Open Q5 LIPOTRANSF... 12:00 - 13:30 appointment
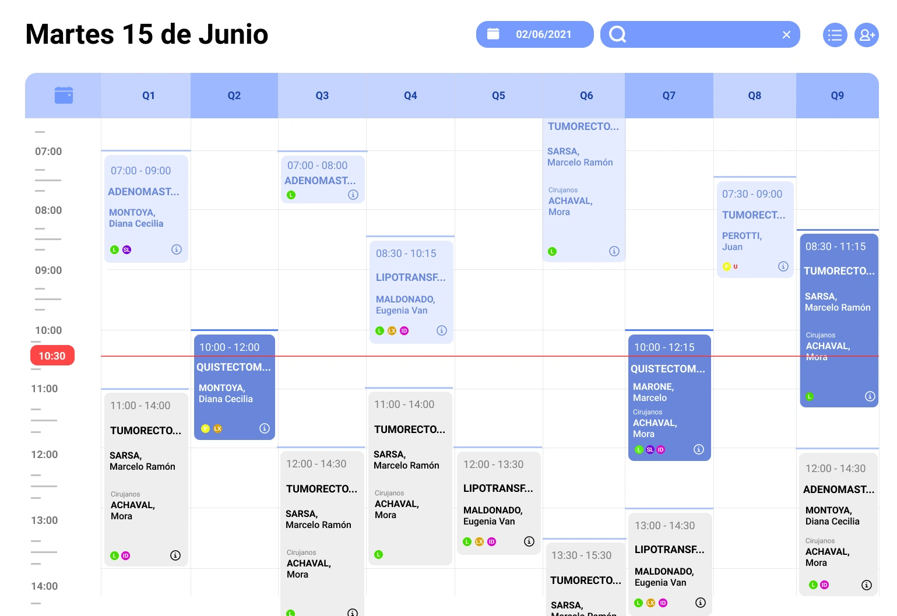 click(x=499, y=503)
